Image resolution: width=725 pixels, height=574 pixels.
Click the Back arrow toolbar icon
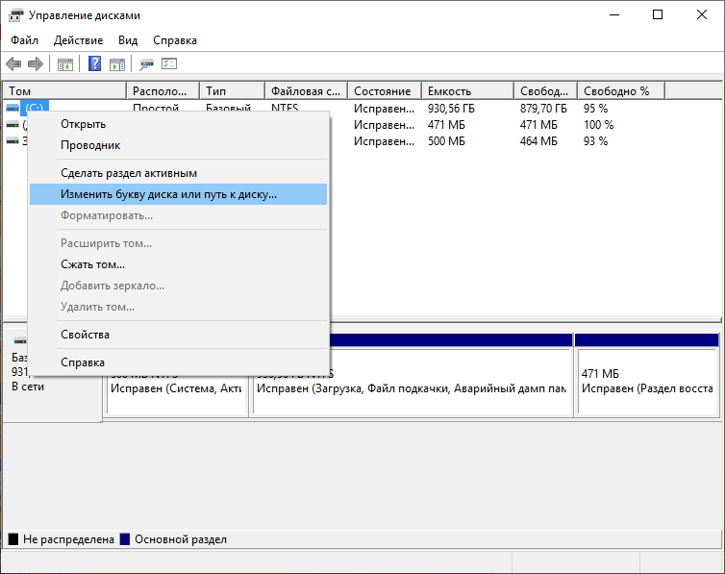pos(13,63)
